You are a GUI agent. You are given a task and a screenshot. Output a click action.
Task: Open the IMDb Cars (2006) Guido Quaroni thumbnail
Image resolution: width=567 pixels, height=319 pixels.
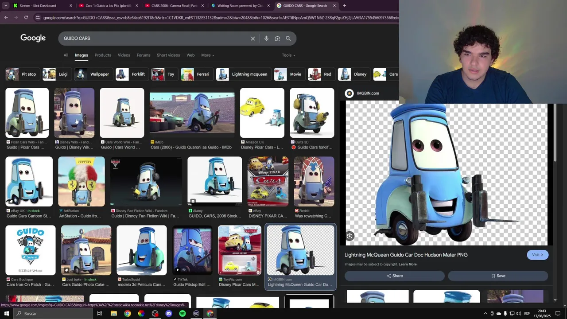(192, 113)
